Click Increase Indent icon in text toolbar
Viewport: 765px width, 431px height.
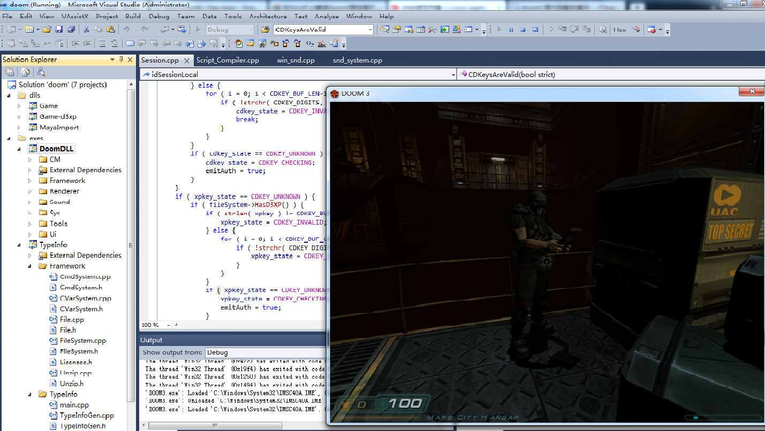point(87,43)
